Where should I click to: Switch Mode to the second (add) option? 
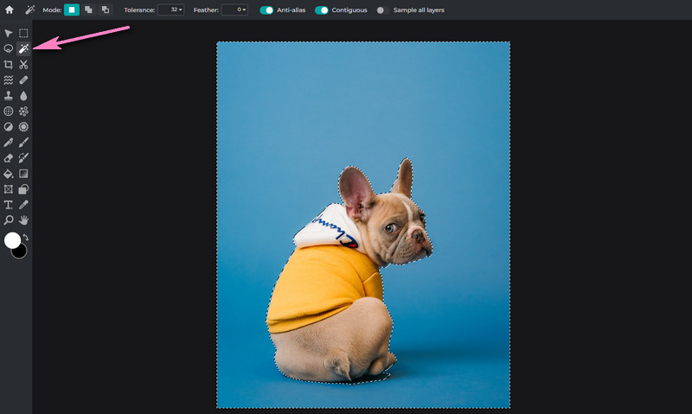(88, 10)
